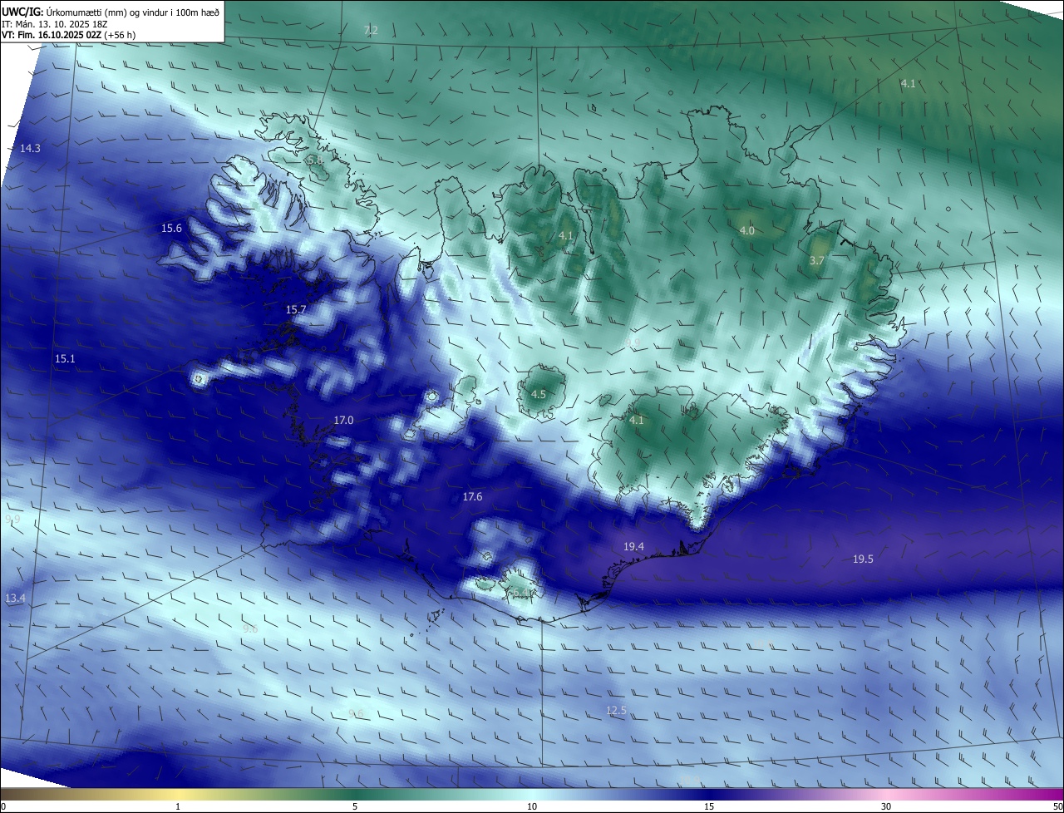The width and height of the screenshot is (1064, 813).
Task: Click the 19.5 precipitation value label
Action: (863, 559)
